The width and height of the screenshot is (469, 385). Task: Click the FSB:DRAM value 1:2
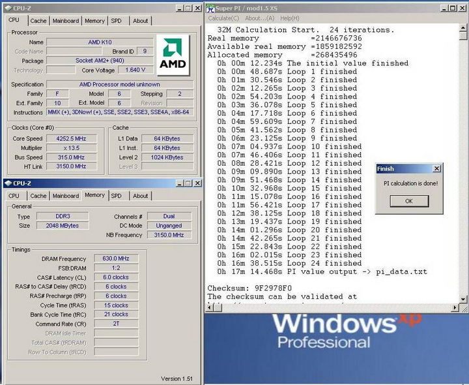point(116,268)
